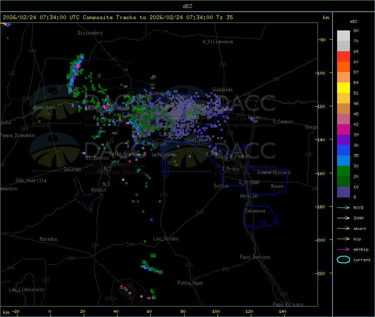Click the 'A_Villanueva' map label
The image size is (375, 317).
[217, 42]
